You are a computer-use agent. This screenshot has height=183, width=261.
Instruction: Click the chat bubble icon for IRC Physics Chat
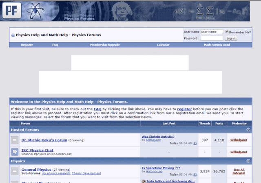15,152
